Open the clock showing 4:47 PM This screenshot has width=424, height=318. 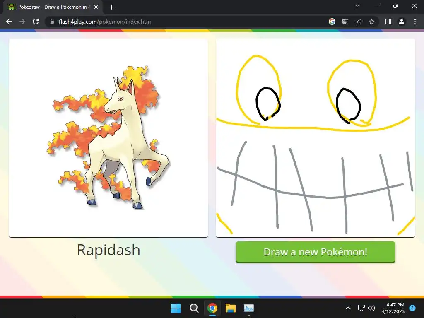coord(393,308)
